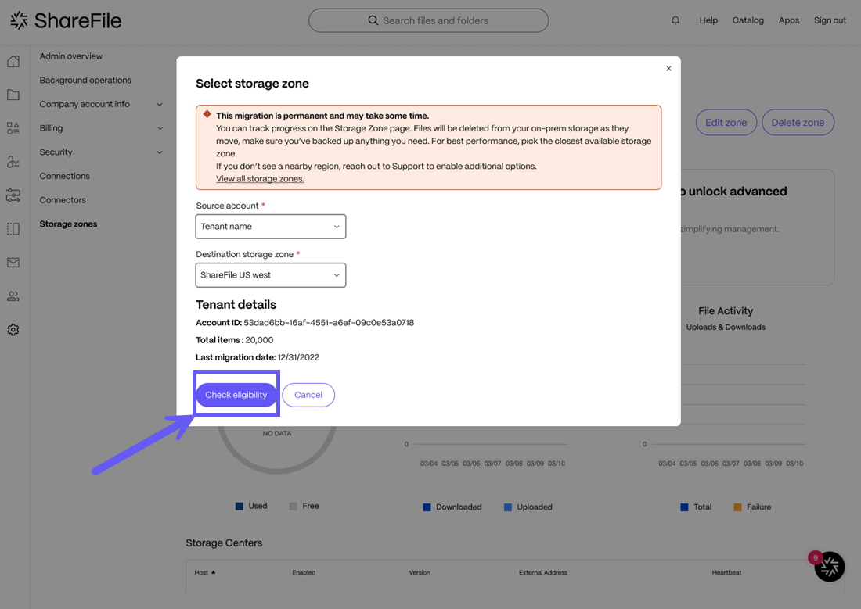The width and height of the screenshot is (861, 609).
Task: Open Signatures icon in sidebar
Action: point(13,162)
